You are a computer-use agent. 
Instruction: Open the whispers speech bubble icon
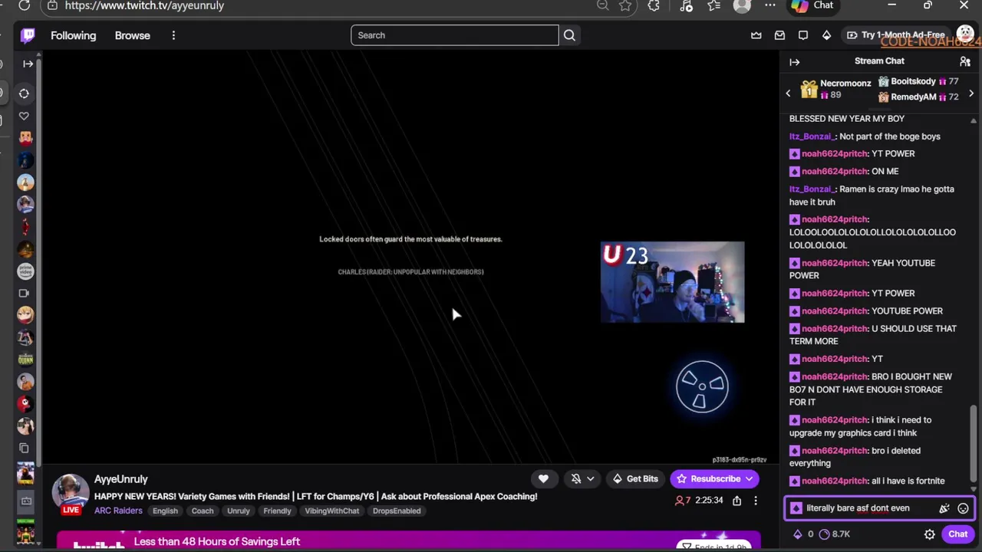pyautogui.click(x=803, y=35)
